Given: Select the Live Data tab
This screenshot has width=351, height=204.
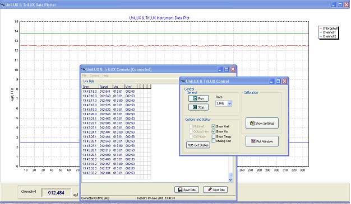Looking at the screenshot, I should click(89, 81).
